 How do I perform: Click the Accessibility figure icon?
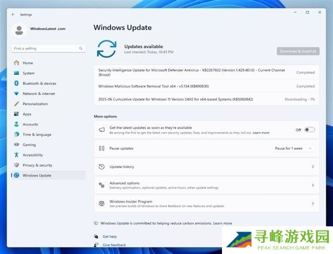point(17,155)
